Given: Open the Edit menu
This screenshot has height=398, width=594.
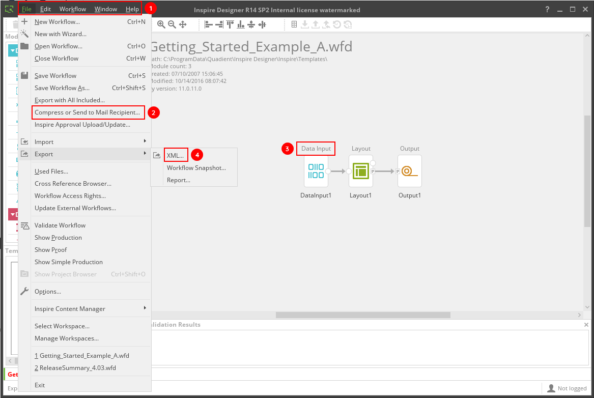Looking at the screenshot, I should point(45,9).
